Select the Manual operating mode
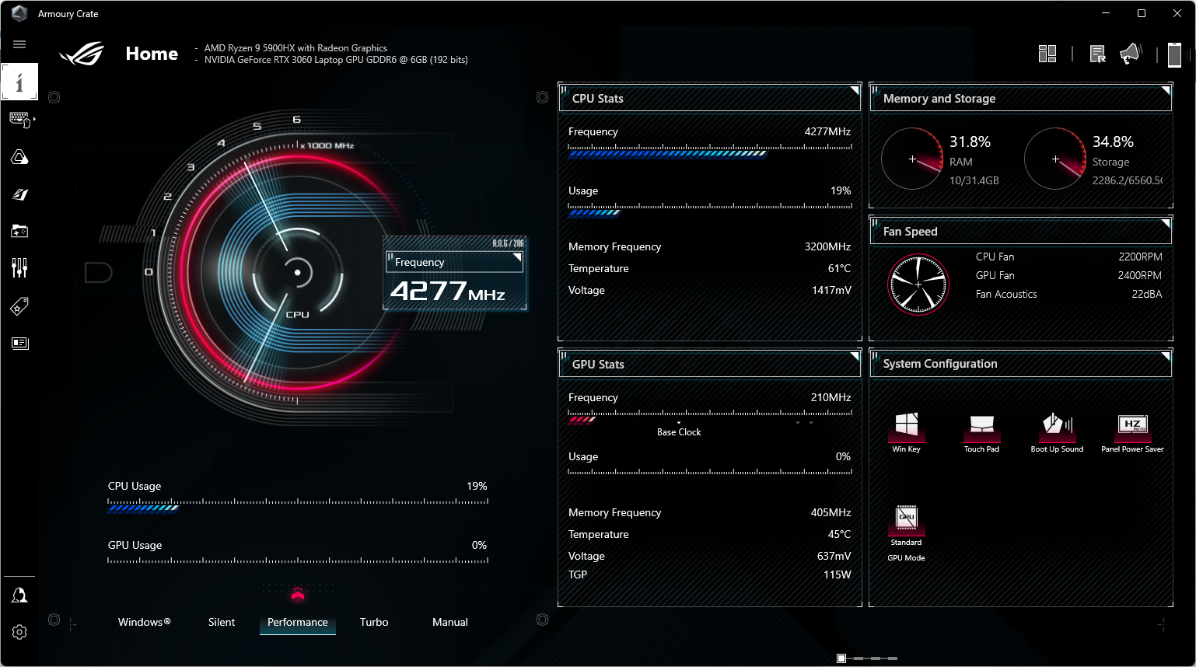 click(449, 622)
